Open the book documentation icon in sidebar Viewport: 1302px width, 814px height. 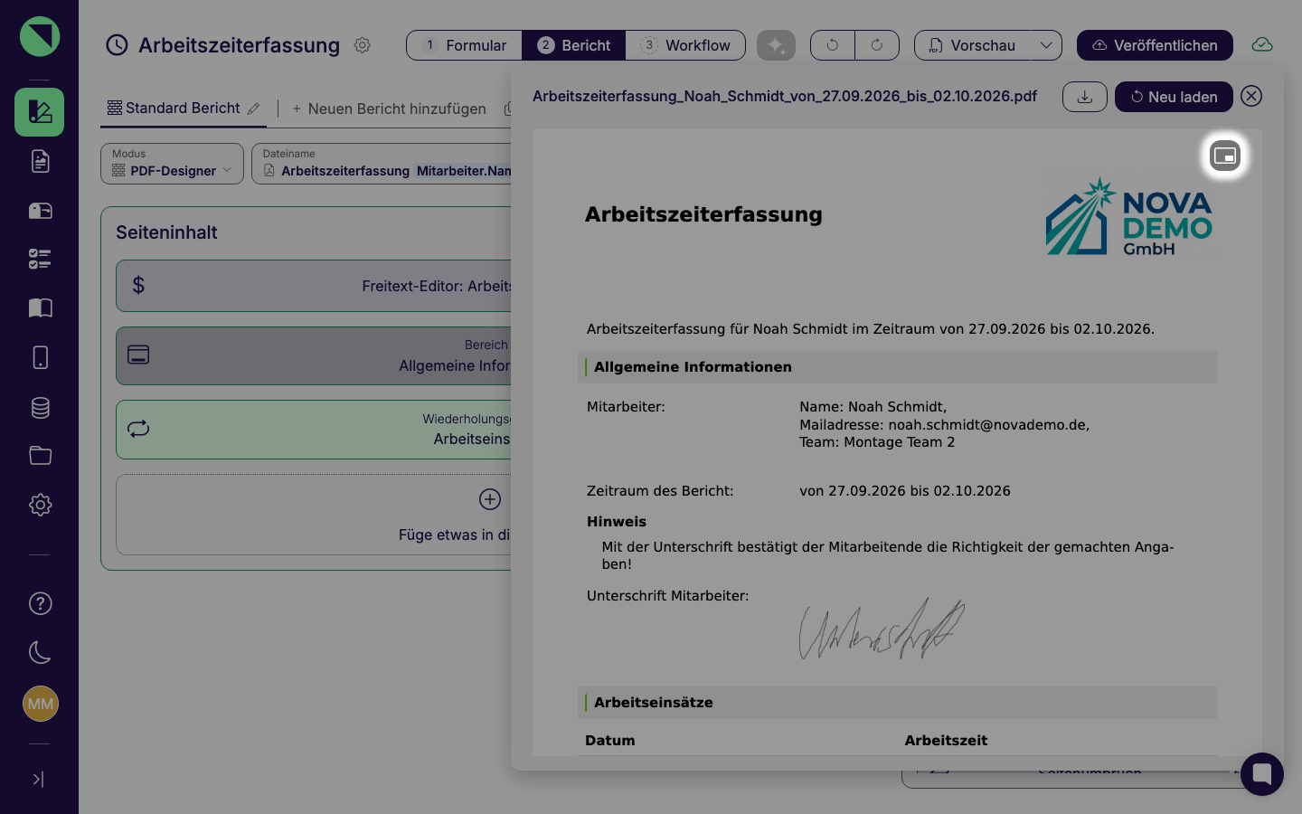pos(40,308)
